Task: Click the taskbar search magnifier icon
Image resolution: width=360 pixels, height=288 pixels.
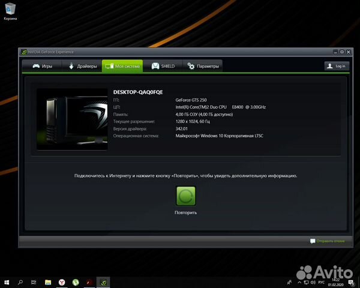Action: pyautogui.click(x=20, y=282)
